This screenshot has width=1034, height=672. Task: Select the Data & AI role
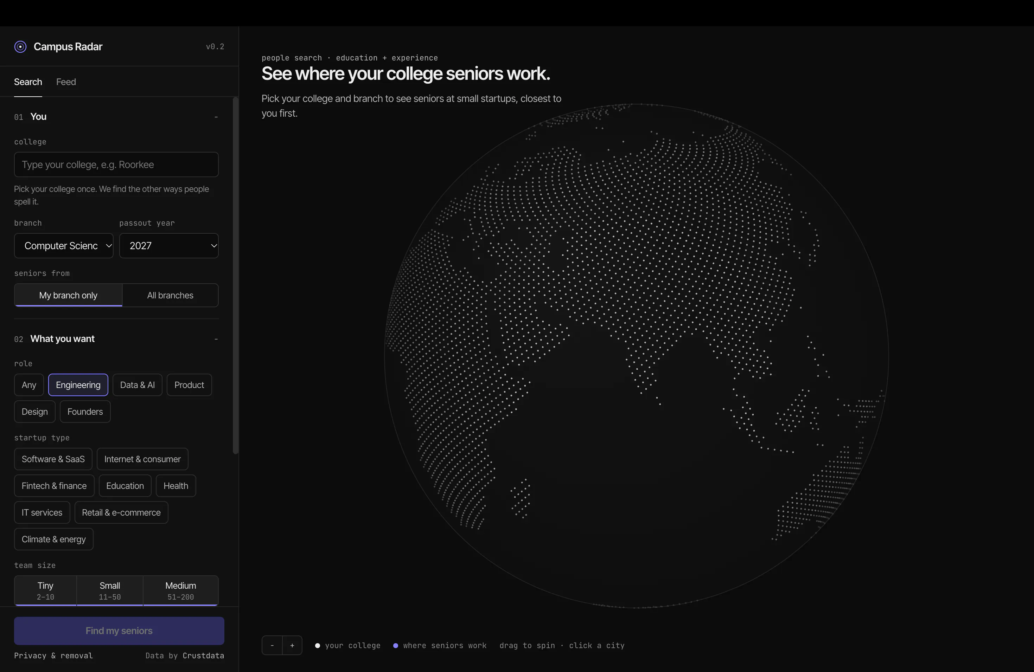(137, 385)
